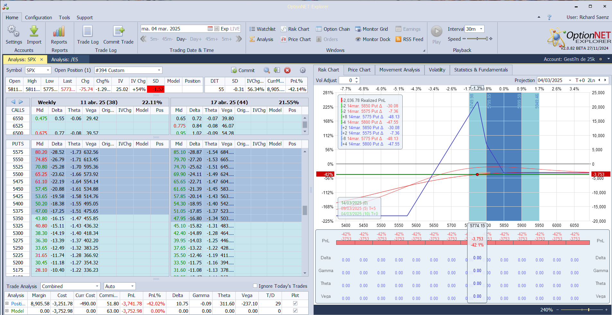Step back 5 minutes with 5m-

pos(154,39)
